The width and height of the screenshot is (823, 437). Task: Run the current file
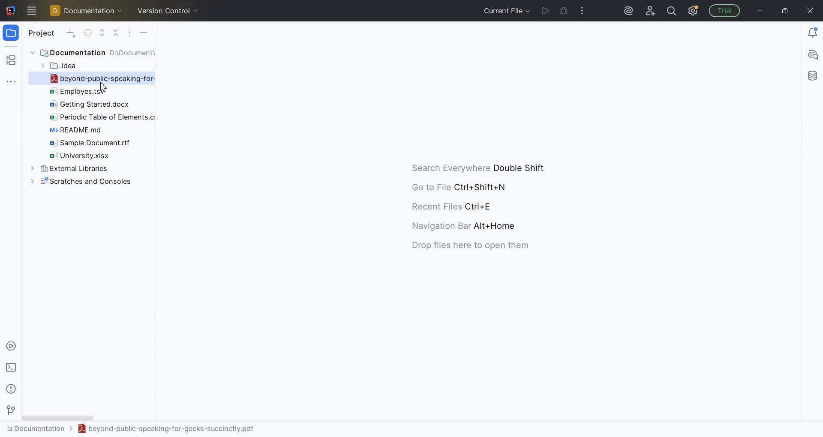546,11
